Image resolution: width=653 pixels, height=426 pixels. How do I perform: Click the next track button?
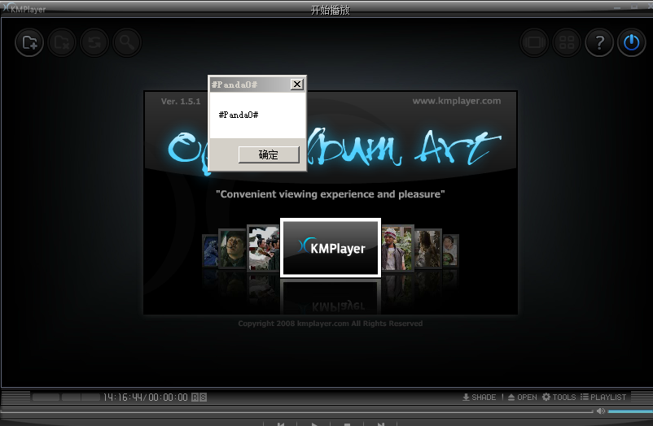coord(380,424)
